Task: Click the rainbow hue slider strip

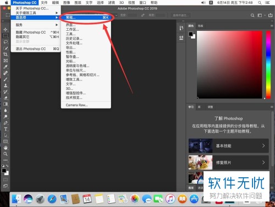Action: click(268, 64)
